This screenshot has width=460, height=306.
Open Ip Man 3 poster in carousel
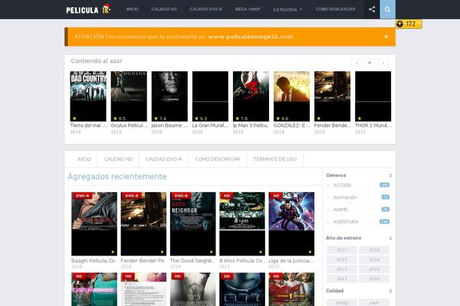coord(251,96)
